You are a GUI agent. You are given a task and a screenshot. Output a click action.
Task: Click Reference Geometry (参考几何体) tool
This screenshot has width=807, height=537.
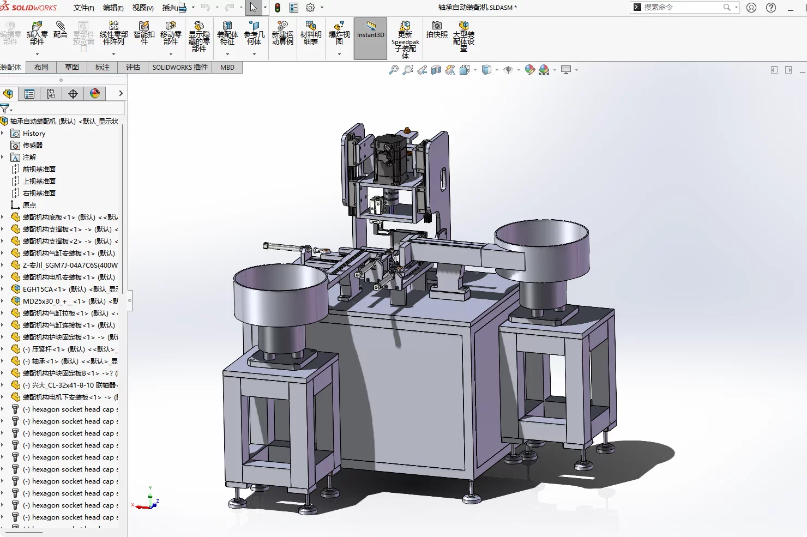pyautogui.click(x=254, y=33)
